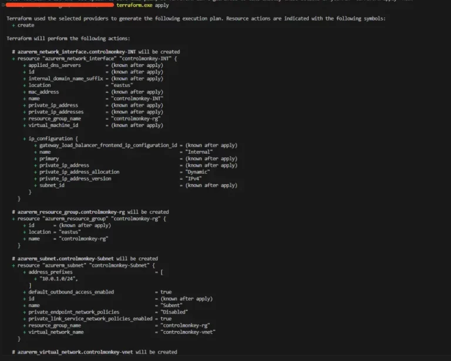Click the "Subent" subnet name value
The image size is (451, 361).
[x=171, y=305]
